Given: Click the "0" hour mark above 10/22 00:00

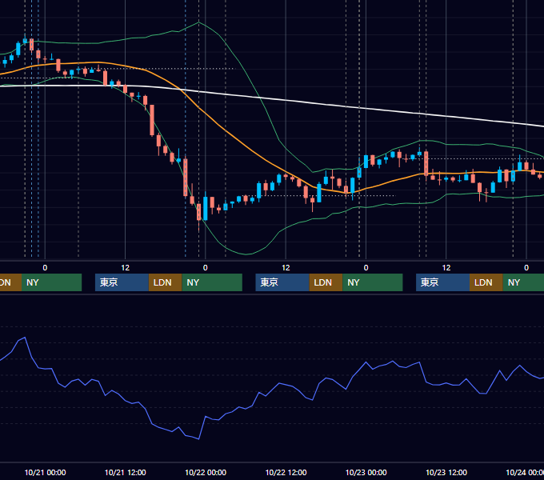Looking at the screenshot, I should tap(206, 268).
